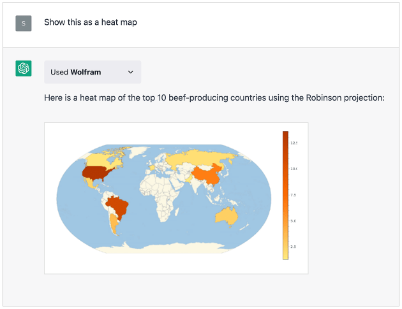Viewport: 402px width, 309px height.
Task: Click the pale yellow bottom of color legend
Action: pos(285,256)
